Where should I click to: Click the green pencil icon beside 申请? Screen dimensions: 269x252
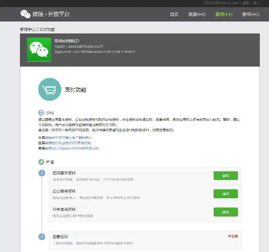(x=41, y=162)
